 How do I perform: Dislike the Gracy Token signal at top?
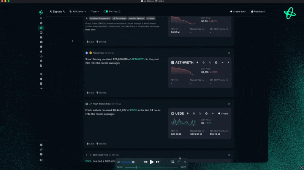click(101, 42)
